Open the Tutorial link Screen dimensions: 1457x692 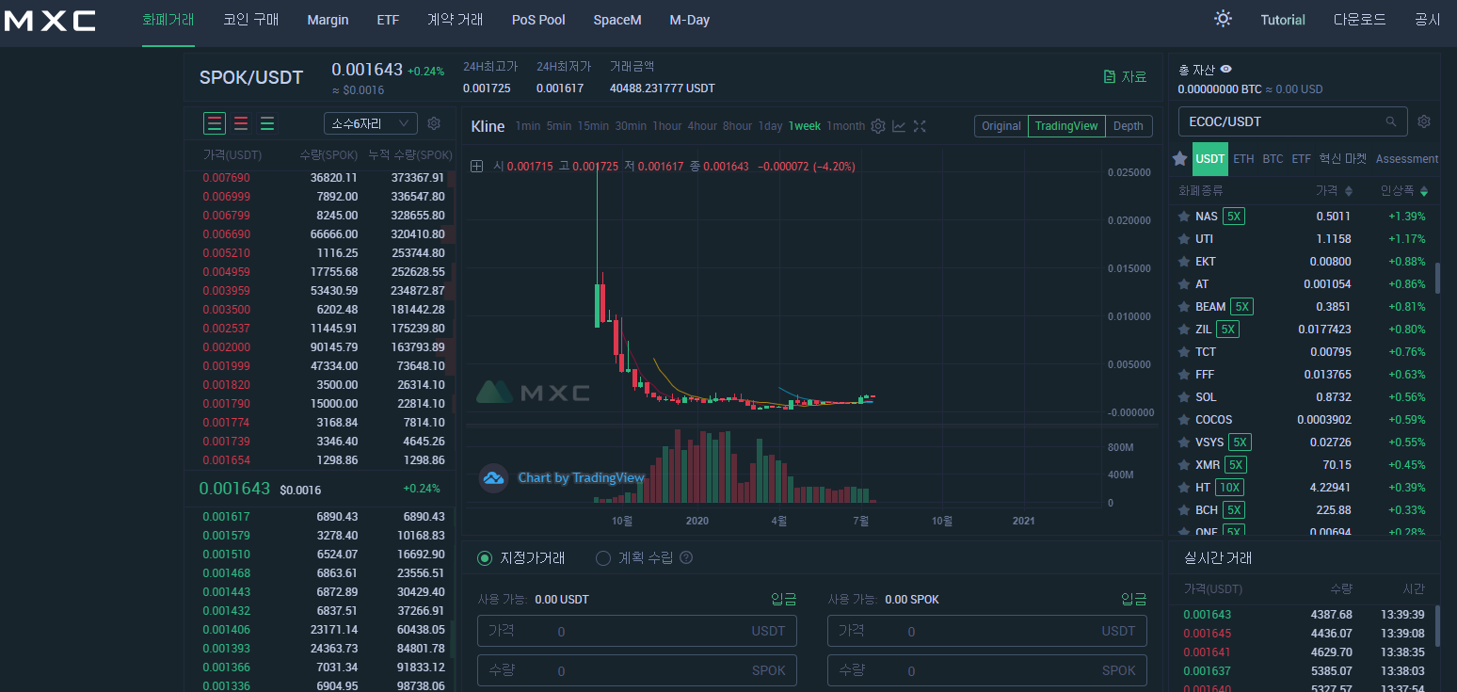[1283, 20]
